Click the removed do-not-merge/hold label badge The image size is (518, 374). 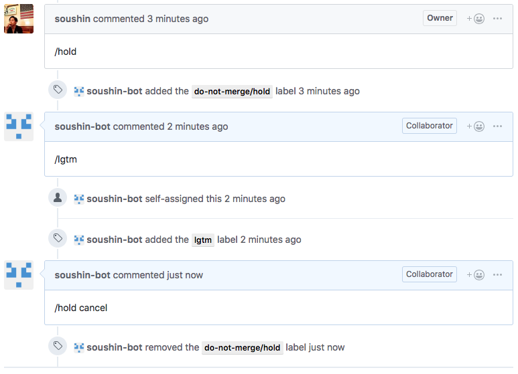point(242,348)
